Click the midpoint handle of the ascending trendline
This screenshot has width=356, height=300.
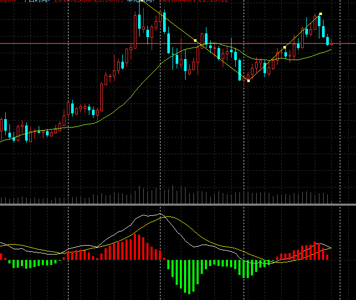284,47
